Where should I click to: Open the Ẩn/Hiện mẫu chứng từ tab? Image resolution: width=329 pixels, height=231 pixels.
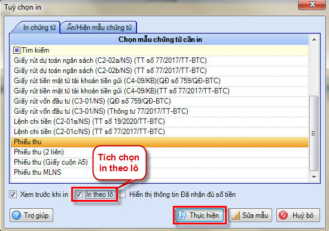99,28
